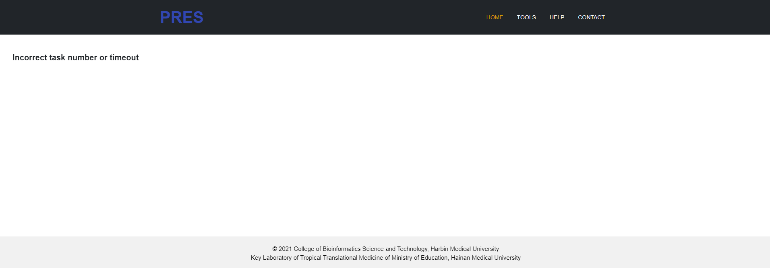770x269 pixels.
Task: Click the PRES logo in header
Action: pos(181,17)
